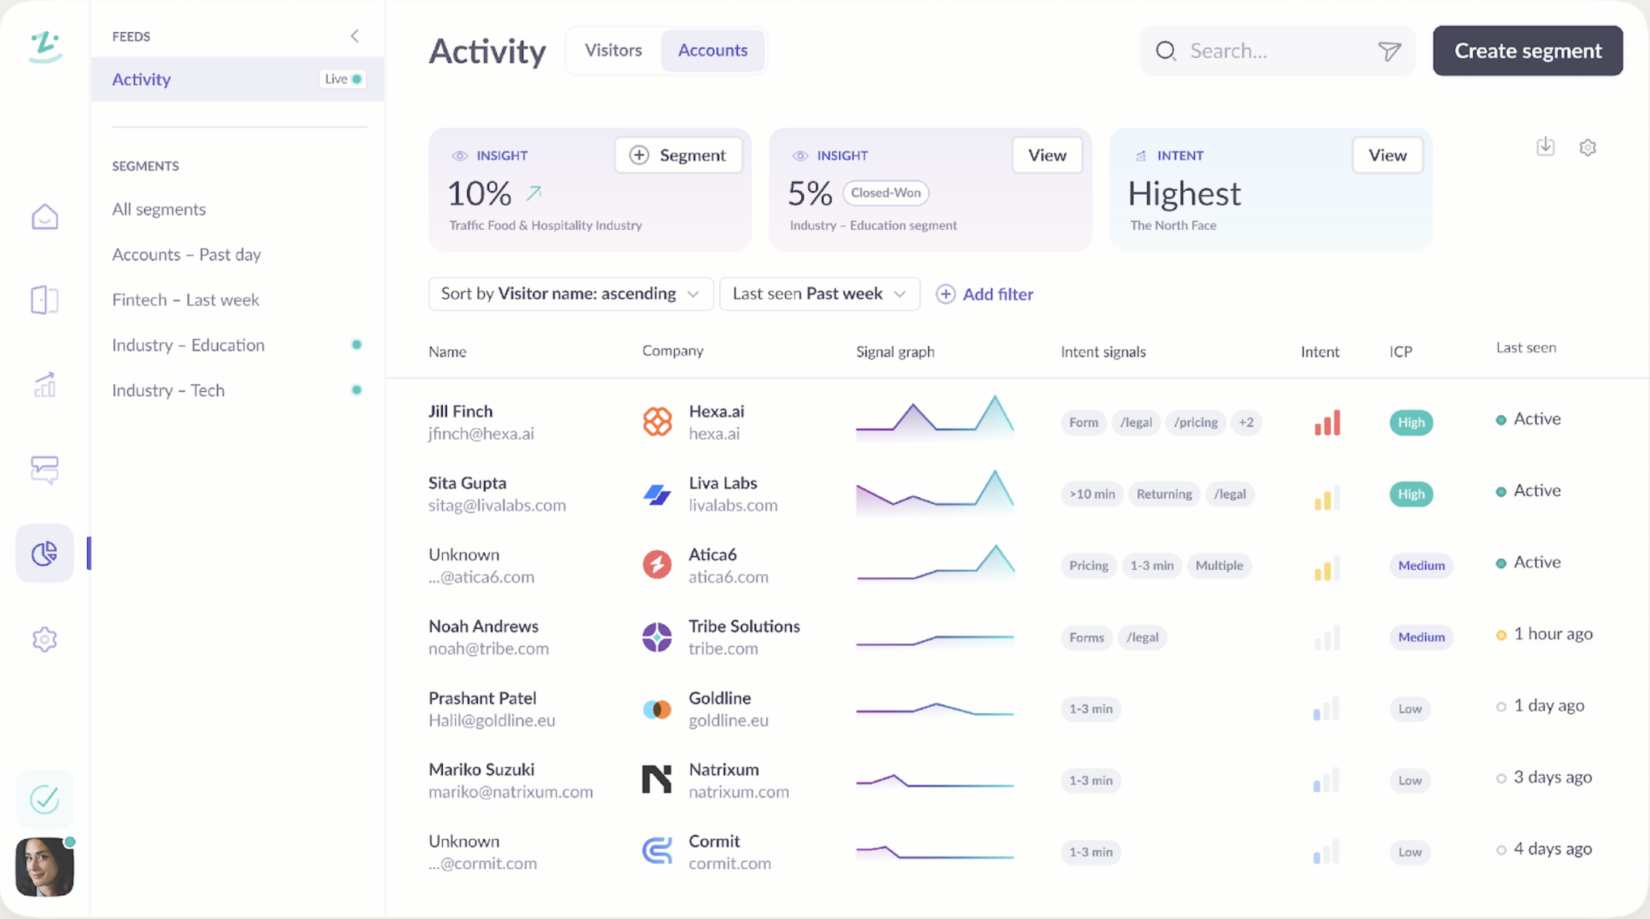Screen dimensions: 1650x919
Task: Open the Last seen Past week dropdown
Action: pos(819,294)
